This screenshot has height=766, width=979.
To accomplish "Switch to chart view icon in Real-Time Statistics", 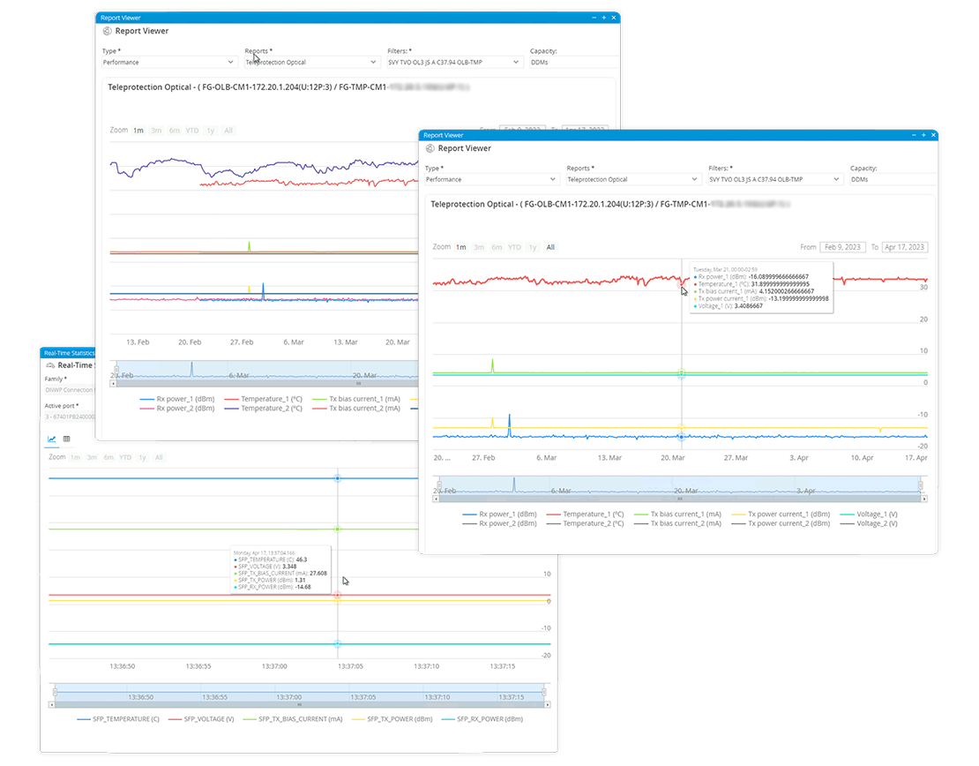I will [x=52, y=439].
